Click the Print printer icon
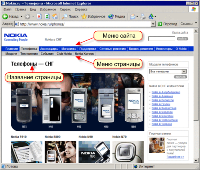The height and width of the screenshot is (170, 200). (143, 16)
